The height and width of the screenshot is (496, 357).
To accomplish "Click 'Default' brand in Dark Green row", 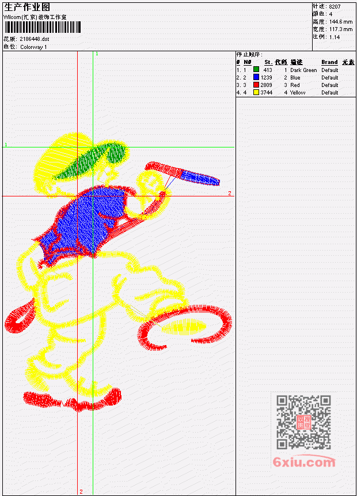I will (329, 70).
